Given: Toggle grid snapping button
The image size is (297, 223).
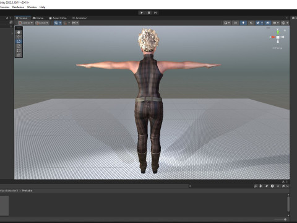Looking at the screenshot, I should [x=65, y=23].
